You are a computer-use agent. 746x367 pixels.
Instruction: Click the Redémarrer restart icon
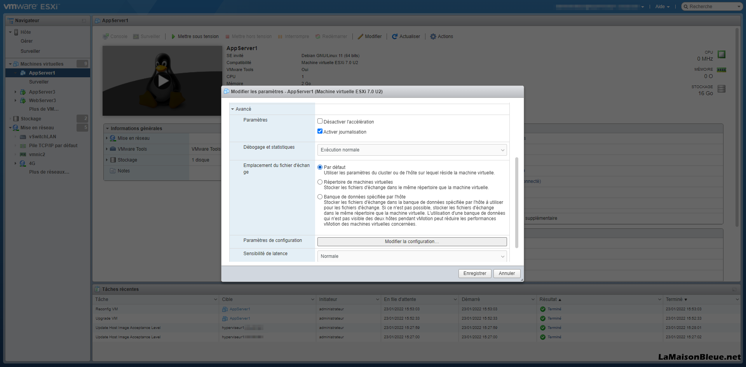pyautogui.click(x=318, y=37)
